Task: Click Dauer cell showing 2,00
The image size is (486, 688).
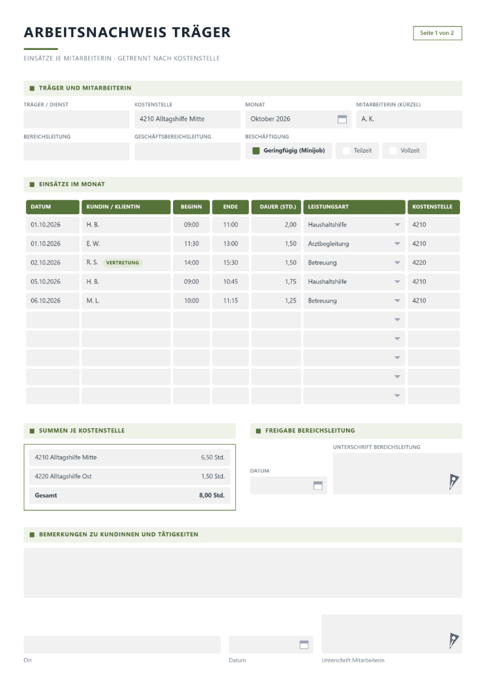Action: point(276,225)
